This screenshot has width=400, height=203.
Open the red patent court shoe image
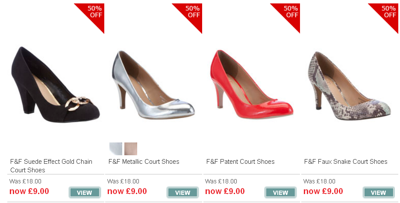point(252,84)
